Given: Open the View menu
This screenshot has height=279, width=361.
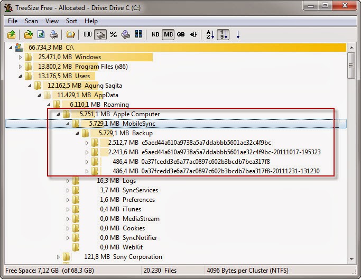Looking at the screenshot, I should (52, 21).
